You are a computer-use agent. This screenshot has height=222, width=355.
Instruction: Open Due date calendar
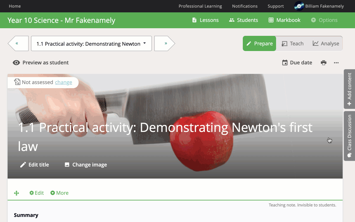297,63
